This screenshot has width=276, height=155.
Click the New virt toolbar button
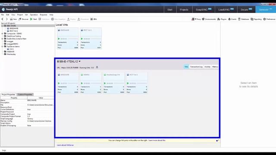coord(13,19)
